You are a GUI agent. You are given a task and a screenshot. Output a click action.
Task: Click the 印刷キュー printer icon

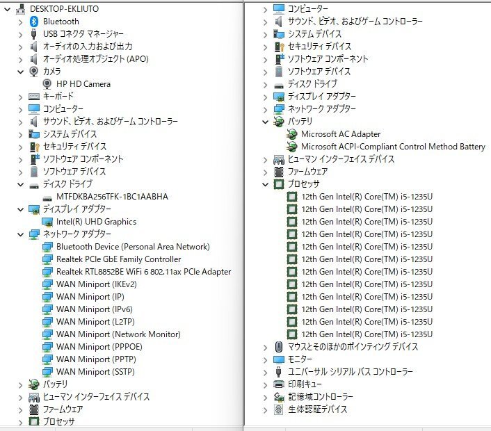(x=278, y=384)
